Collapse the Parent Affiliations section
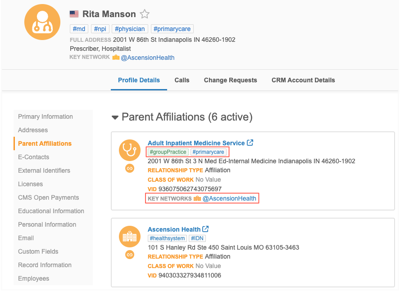 (115, 117)
